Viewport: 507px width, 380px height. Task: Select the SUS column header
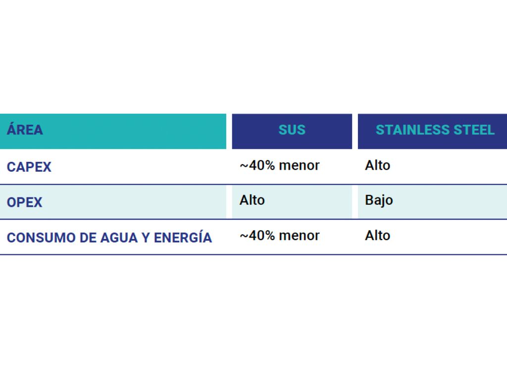[x=292, y=130]
